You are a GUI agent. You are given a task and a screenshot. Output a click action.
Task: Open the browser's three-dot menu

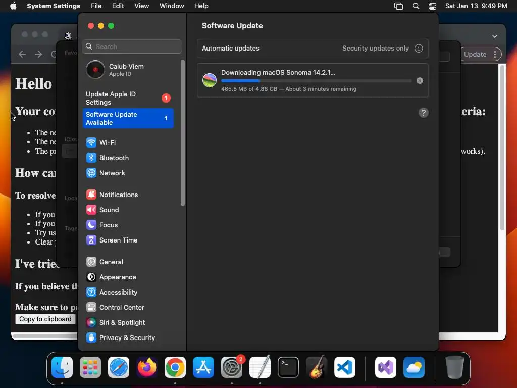click(495, 55)
